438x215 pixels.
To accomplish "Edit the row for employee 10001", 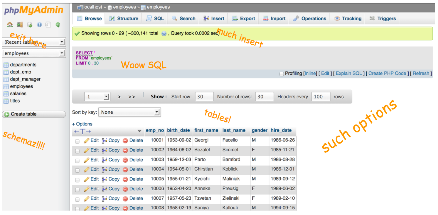I will 91,140.
